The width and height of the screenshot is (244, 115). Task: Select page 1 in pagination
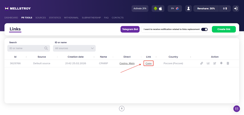point(122,109)
